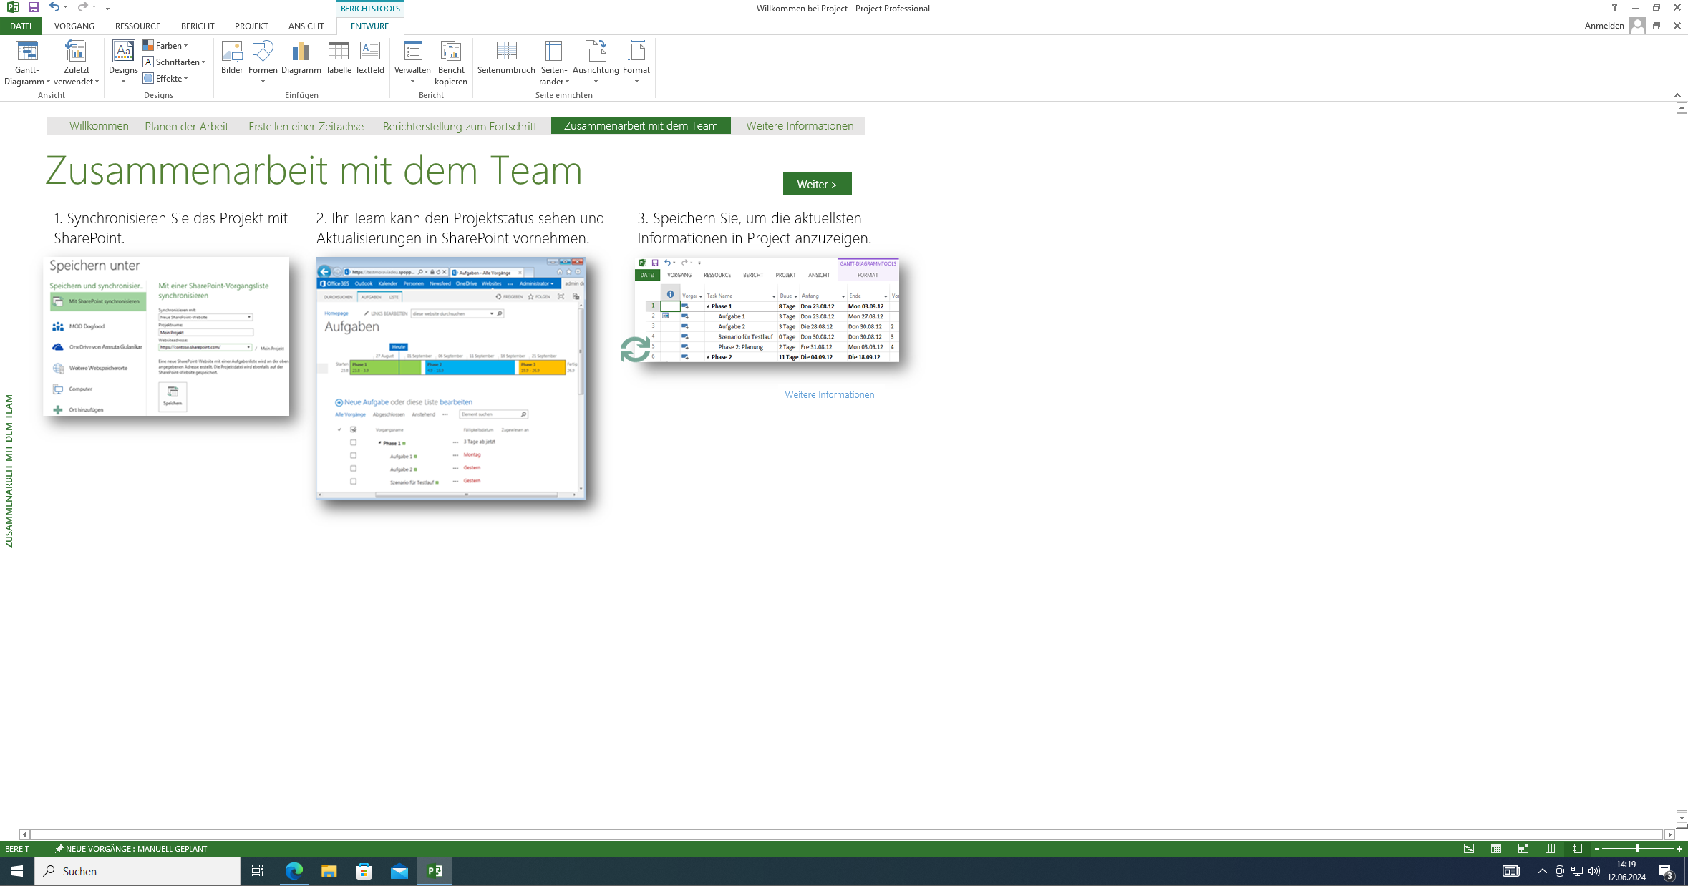
Task: Switch to the BERICHT ribbon tab
Action: [198, 26]
